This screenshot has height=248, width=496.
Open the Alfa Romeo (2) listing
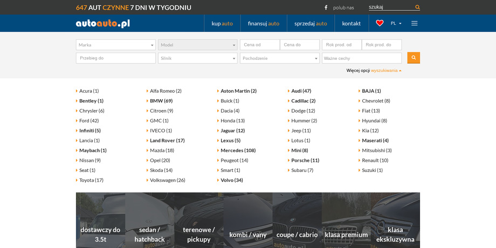click(x=166, y=91)
